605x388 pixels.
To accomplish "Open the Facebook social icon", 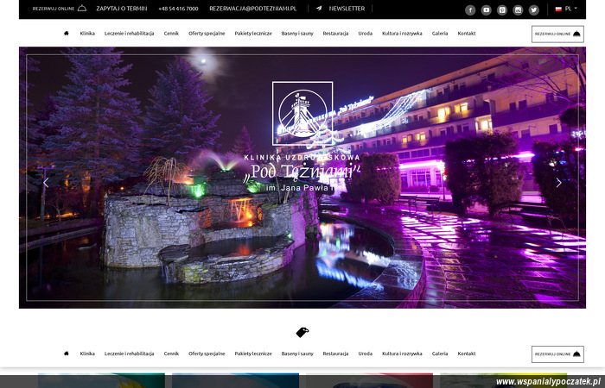I will [x=470, y=9].
